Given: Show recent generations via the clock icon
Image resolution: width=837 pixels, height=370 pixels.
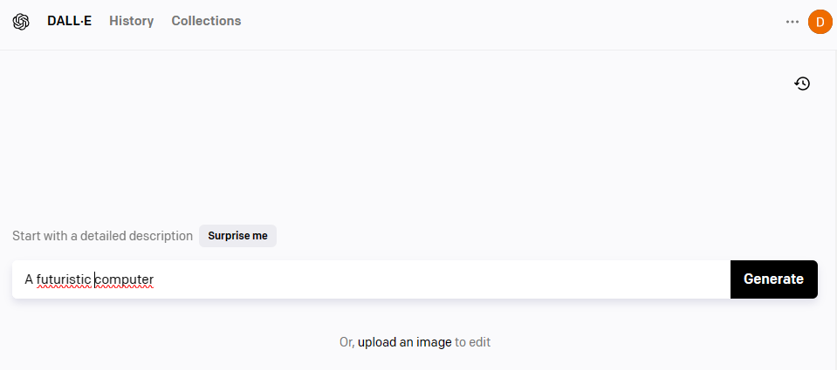Looking at the screenshot, I should pyautogui.click(x=802, y=84).
